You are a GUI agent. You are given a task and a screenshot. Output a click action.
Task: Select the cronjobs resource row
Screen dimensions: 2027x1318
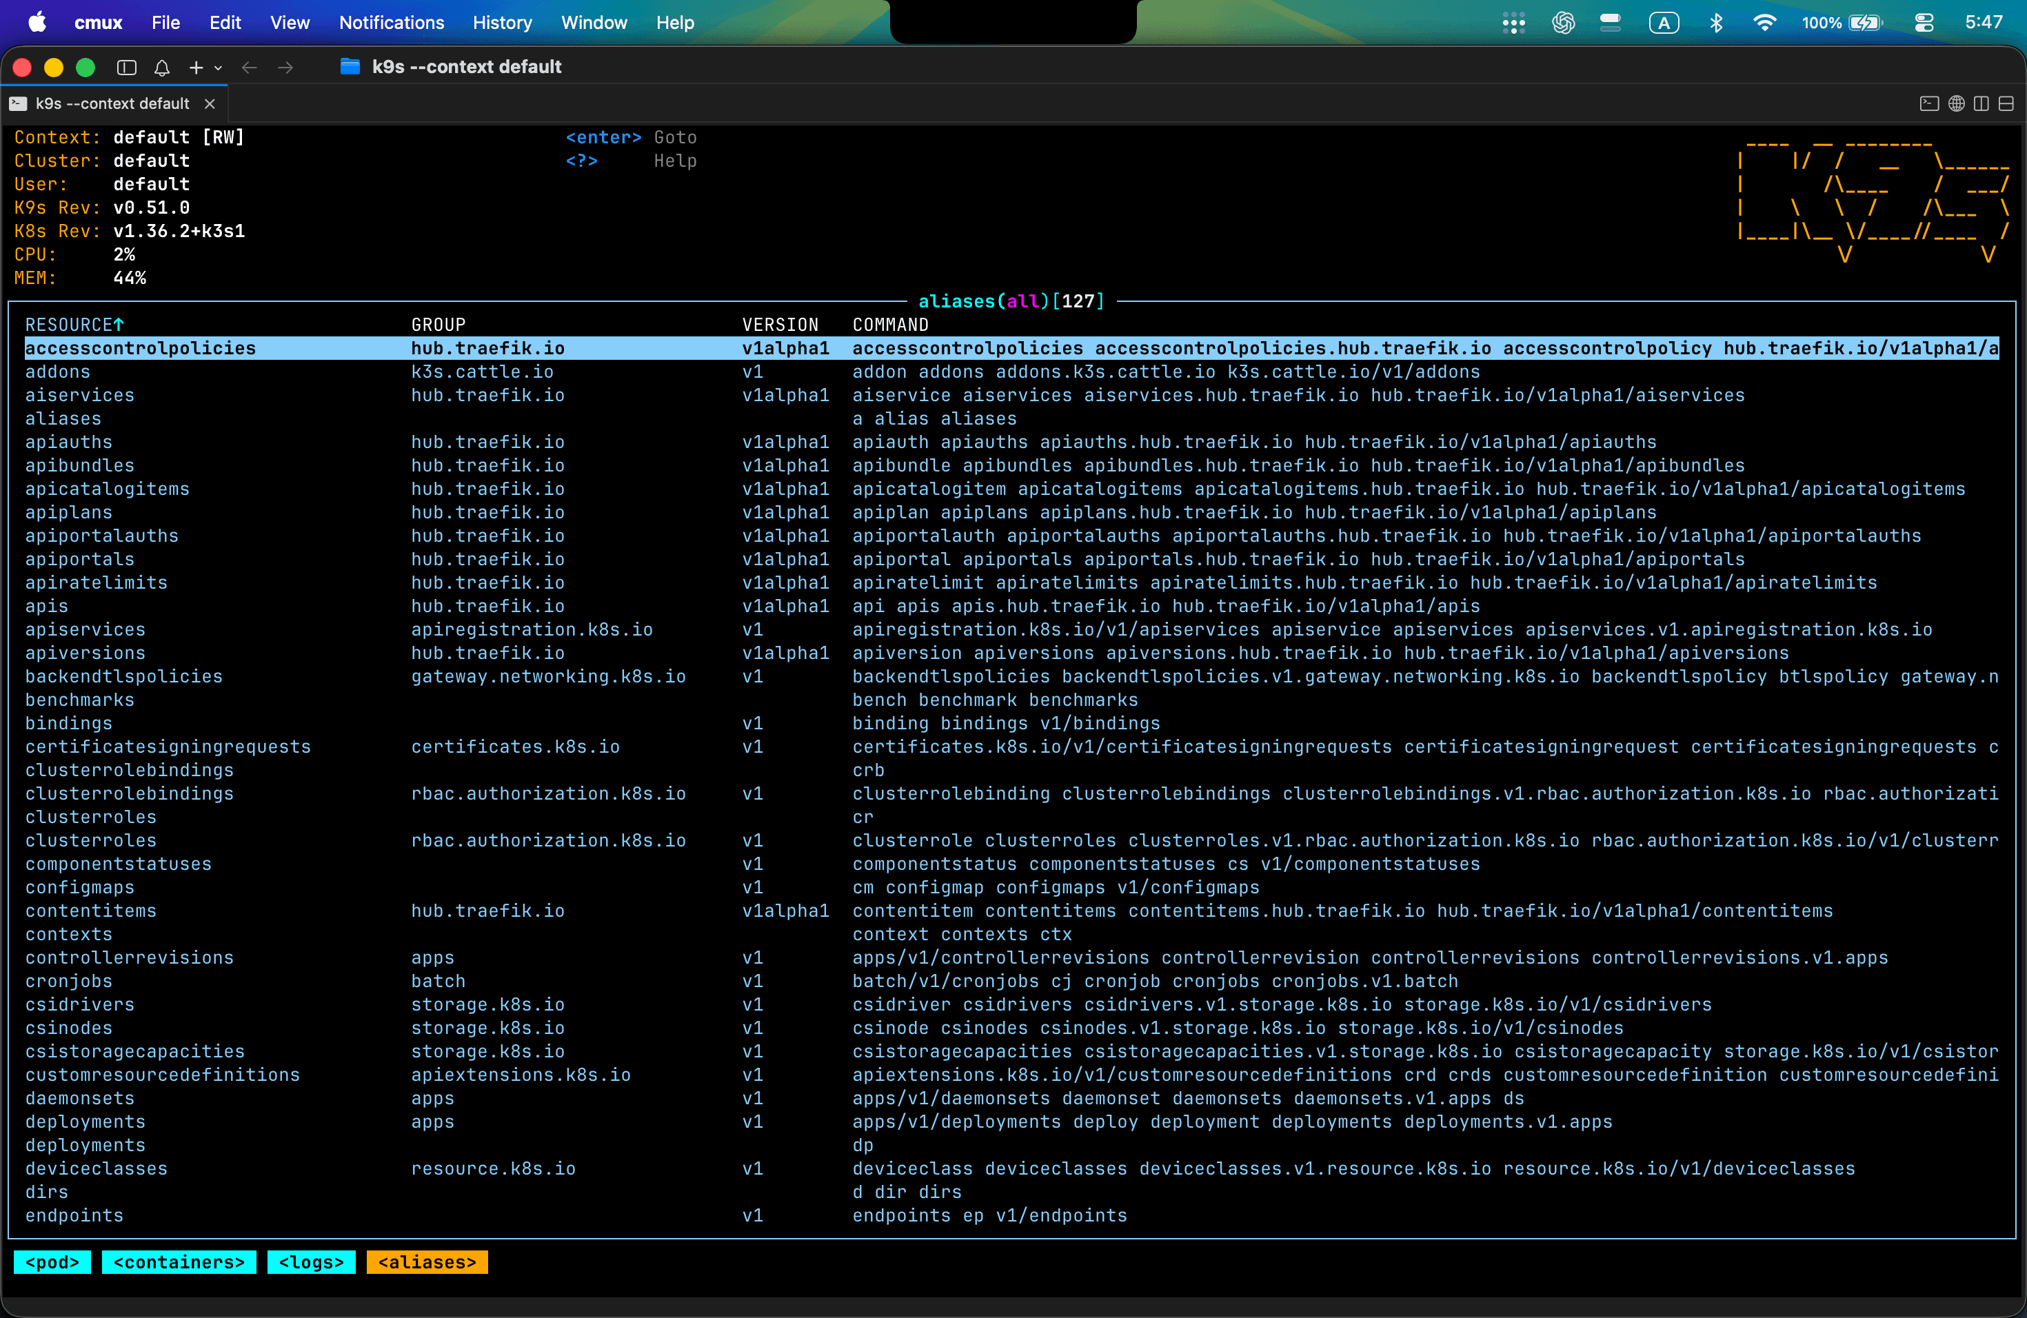[x=1012, y=981]
